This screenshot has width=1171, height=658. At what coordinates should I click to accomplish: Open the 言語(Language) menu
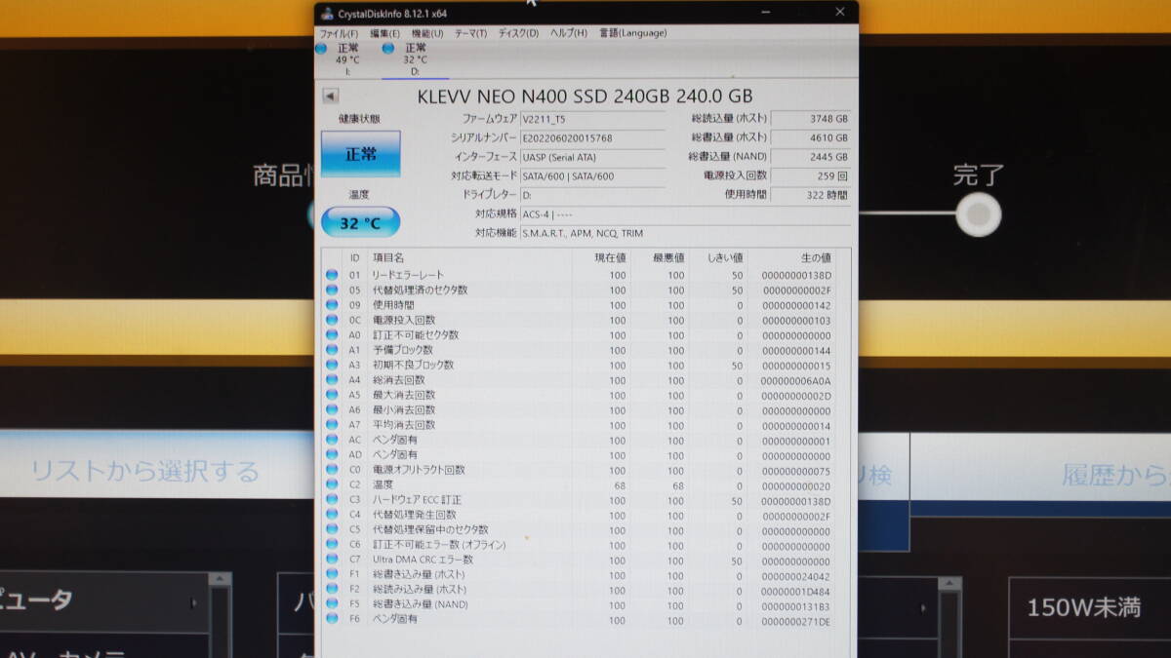(x=632, y=33)
